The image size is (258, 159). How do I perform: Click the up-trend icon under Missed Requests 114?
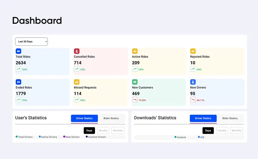pyautogui.click(x=76, y=99)
